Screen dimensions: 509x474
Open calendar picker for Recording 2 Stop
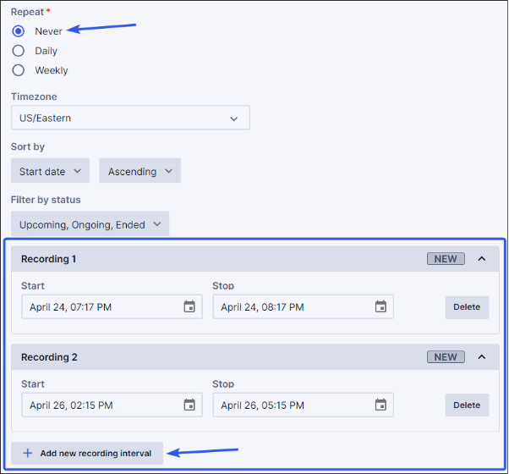(x=380, y=405)
